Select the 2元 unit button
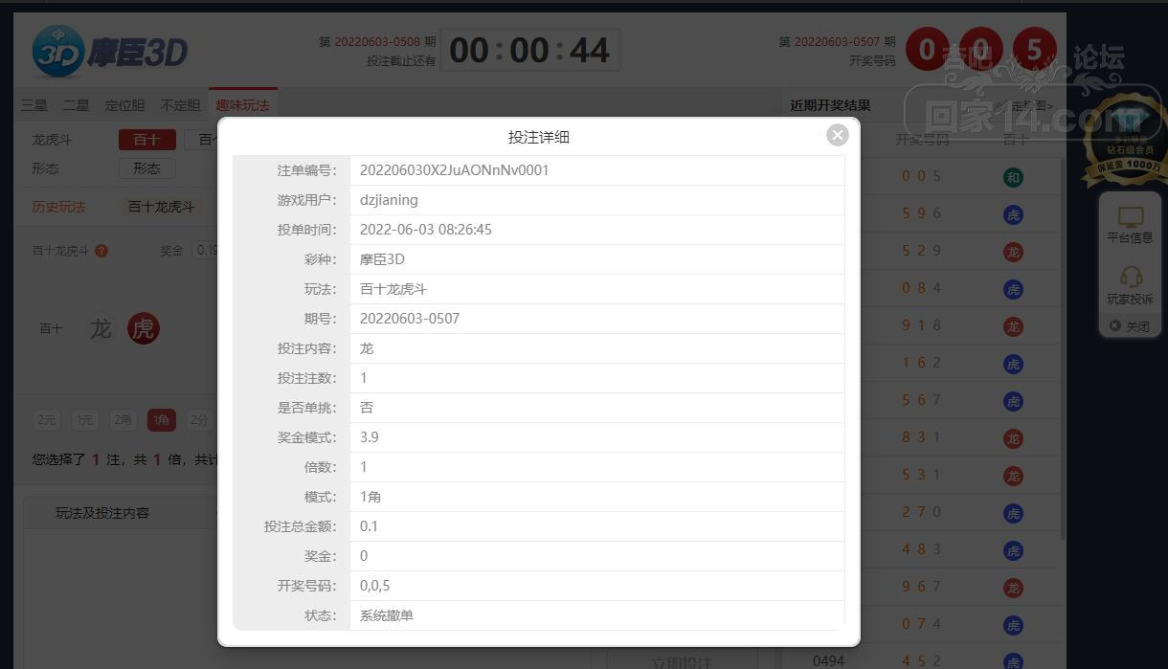Viewport: 1168px width, 669px height. click(47, 419)
